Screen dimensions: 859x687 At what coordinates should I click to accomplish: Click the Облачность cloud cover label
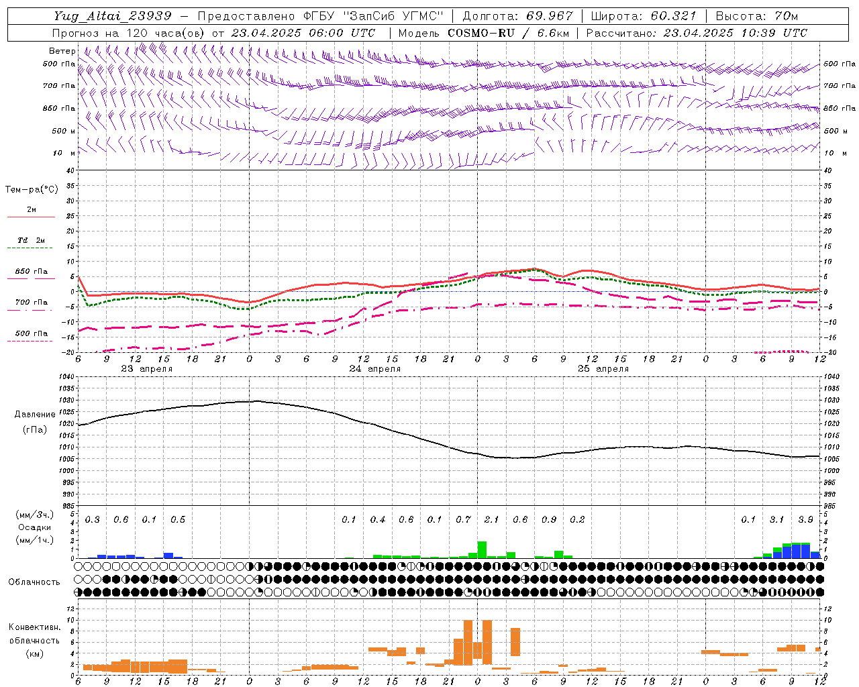click(x=34, y=582)
